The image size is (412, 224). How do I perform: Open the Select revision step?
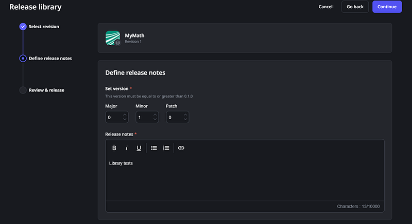point(44,27)
